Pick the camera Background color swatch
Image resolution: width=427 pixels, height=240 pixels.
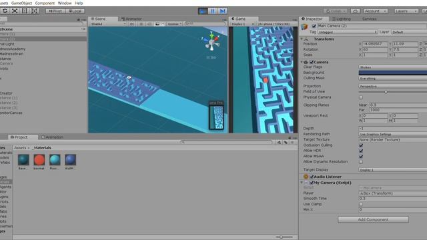393,73
